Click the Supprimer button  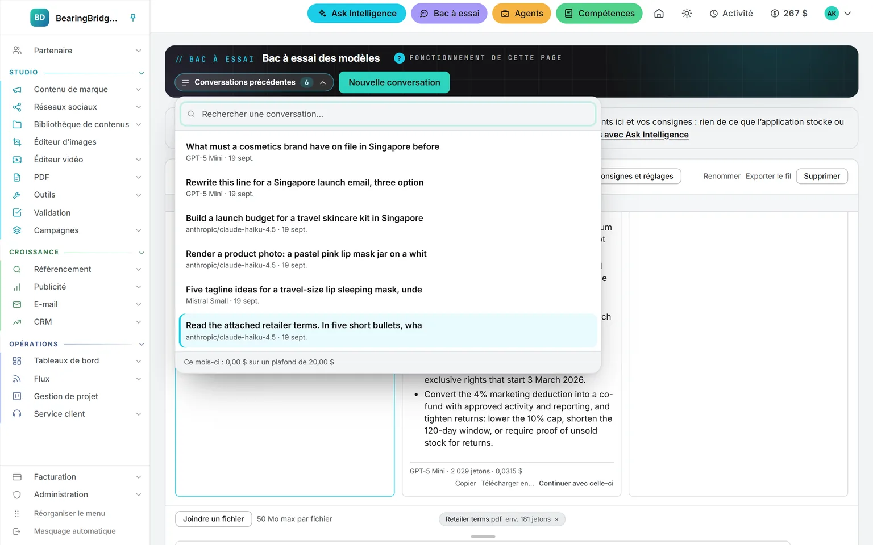pyautogui.click(x=822, y=177)
